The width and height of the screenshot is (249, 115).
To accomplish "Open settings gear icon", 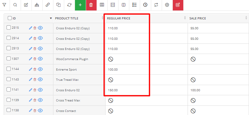I will [167, 5].
